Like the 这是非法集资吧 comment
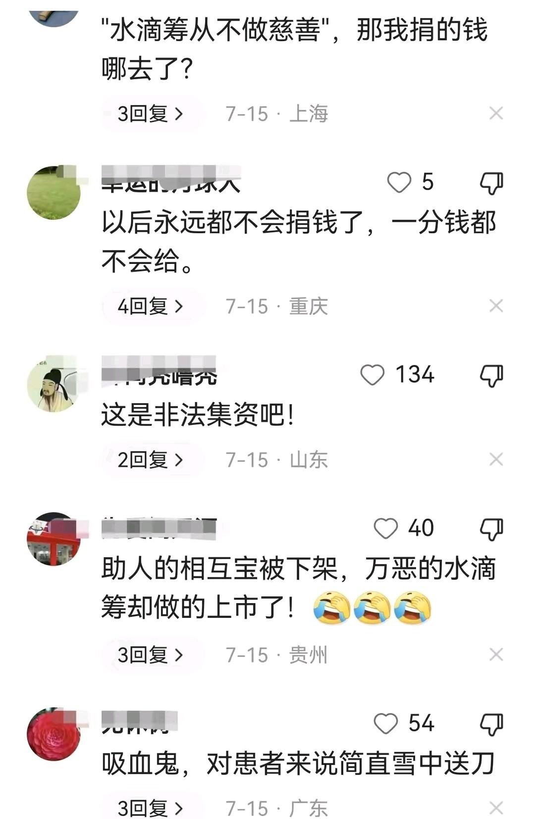Viewport: 535px width, 819px height. tap(373, 375)
